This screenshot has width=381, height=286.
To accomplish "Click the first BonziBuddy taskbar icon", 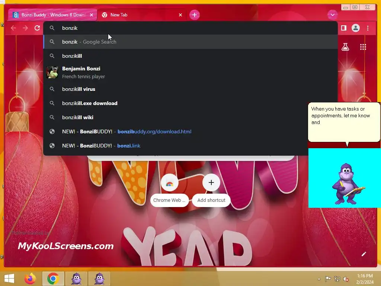I will click(76, 279).
